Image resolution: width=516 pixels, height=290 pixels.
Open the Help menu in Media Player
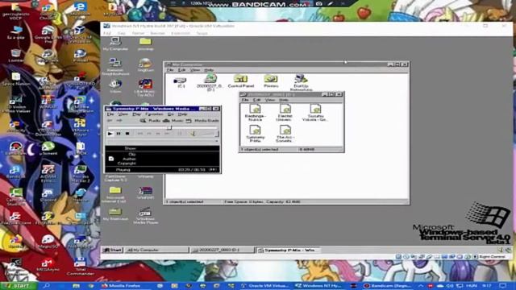click(182, 114)
